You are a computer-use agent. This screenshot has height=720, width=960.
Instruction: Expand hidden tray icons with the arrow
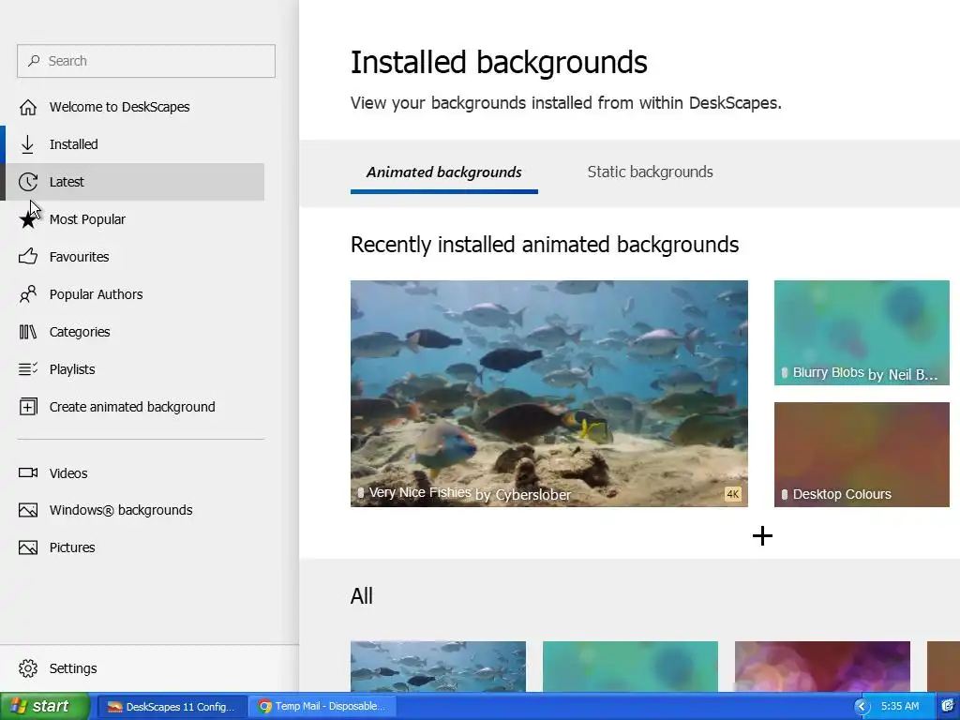[862, 707]
